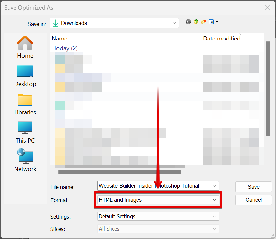Click the Cancel button

[254, 200]
